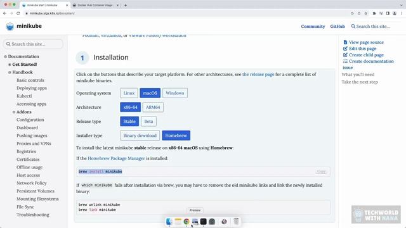Screen dimensions: 406x228
Task: Open Deploying apps in sidebar
Action: (x=32, y=88)
